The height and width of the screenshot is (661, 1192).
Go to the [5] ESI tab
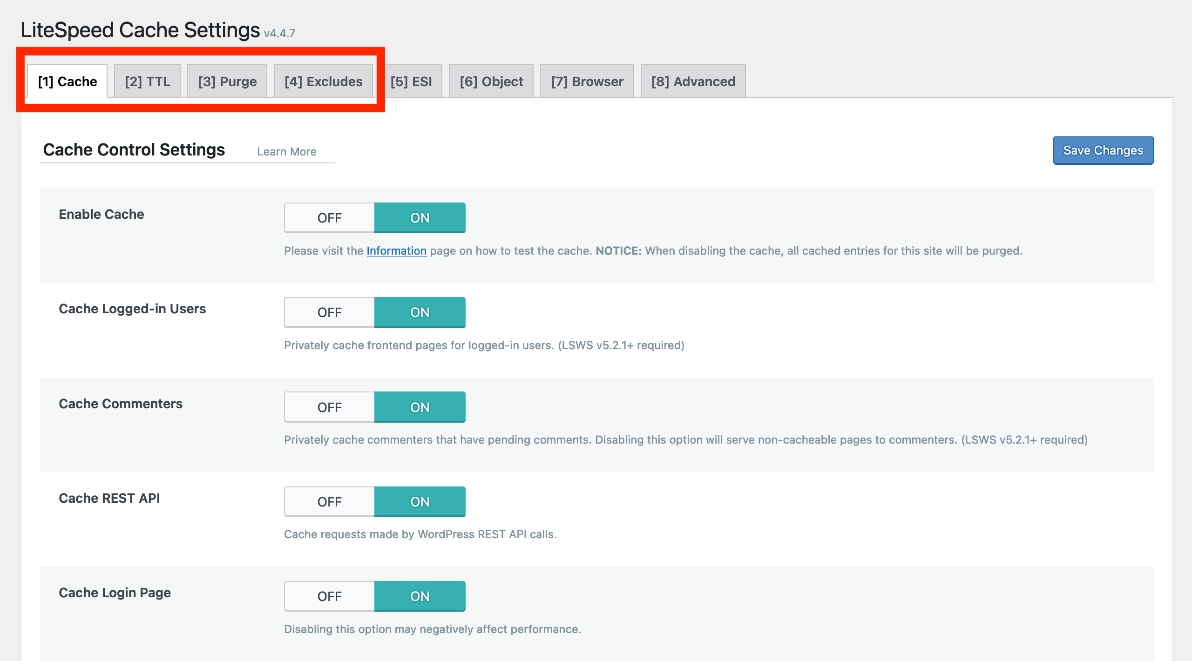[x=411, y=81]
